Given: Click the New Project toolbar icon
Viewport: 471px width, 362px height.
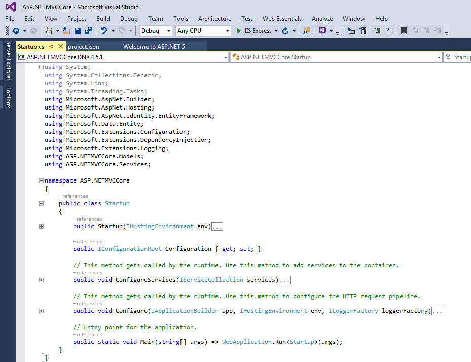Looking at the screenshot, I should 49,31.
